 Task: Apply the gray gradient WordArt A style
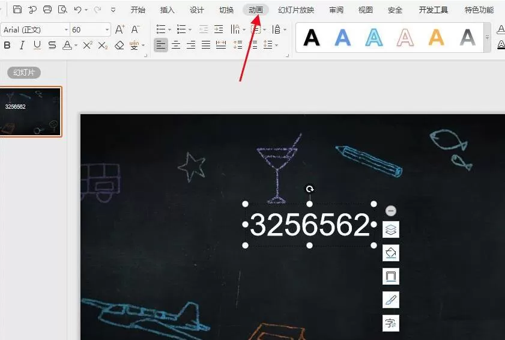[468, 38]
